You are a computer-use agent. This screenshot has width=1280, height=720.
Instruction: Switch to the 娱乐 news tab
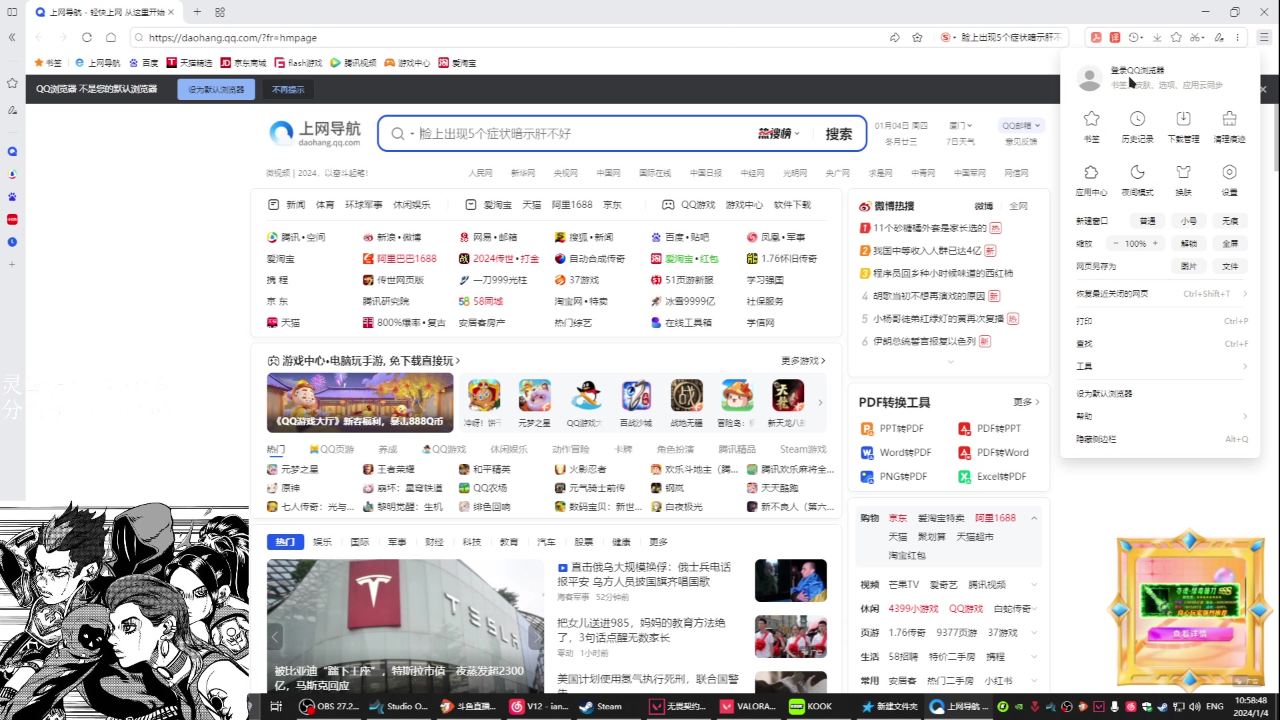(323, 542)
